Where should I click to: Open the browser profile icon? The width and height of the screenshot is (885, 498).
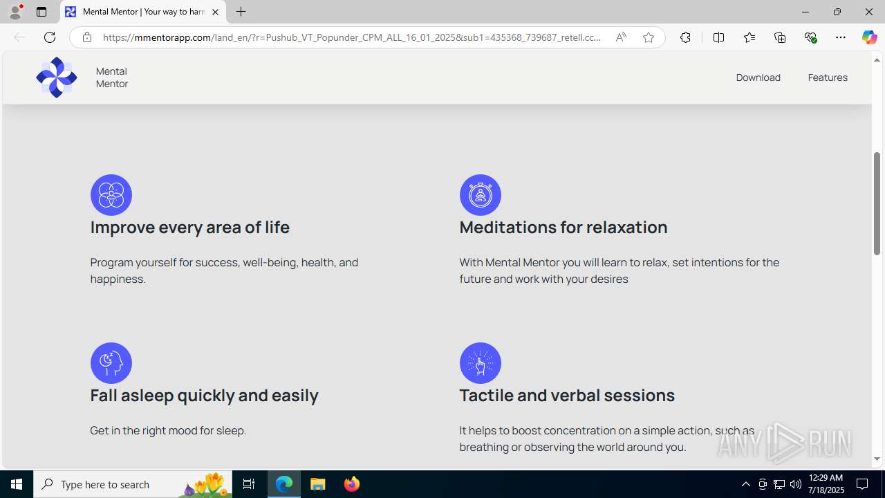pyautogui.click(x=15, y=12)
